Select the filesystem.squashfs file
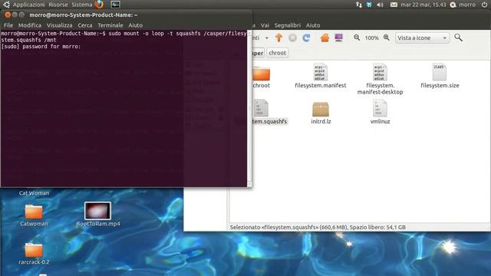491x276 pixels. (x=269, y=112)
